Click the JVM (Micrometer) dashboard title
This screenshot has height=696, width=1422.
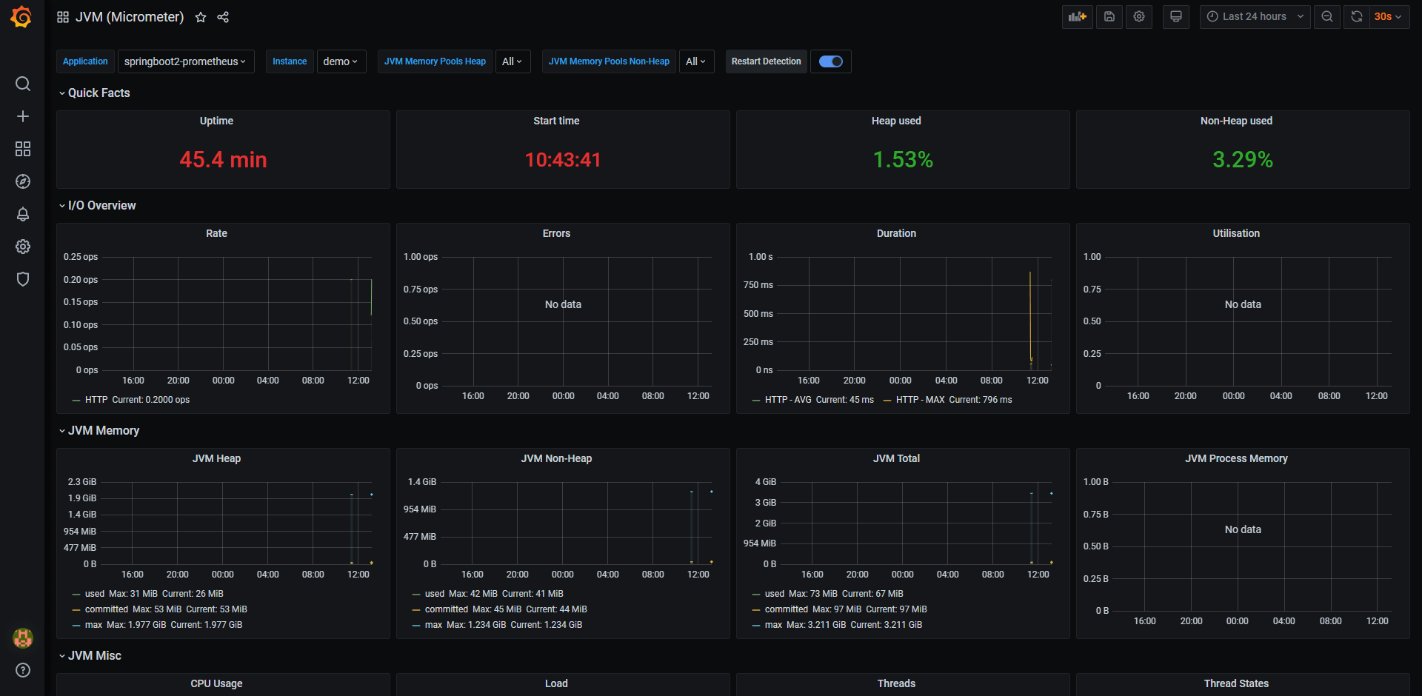pos(130,17)
